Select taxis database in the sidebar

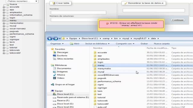coord(12,42)
